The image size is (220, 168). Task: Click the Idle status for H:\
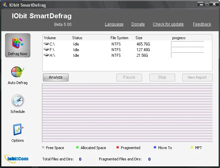[76, 55]
